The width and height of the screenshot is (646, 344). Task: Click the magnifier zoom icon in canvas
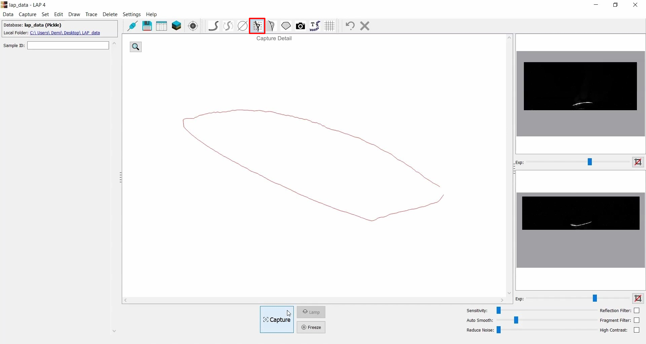point(136,47)
